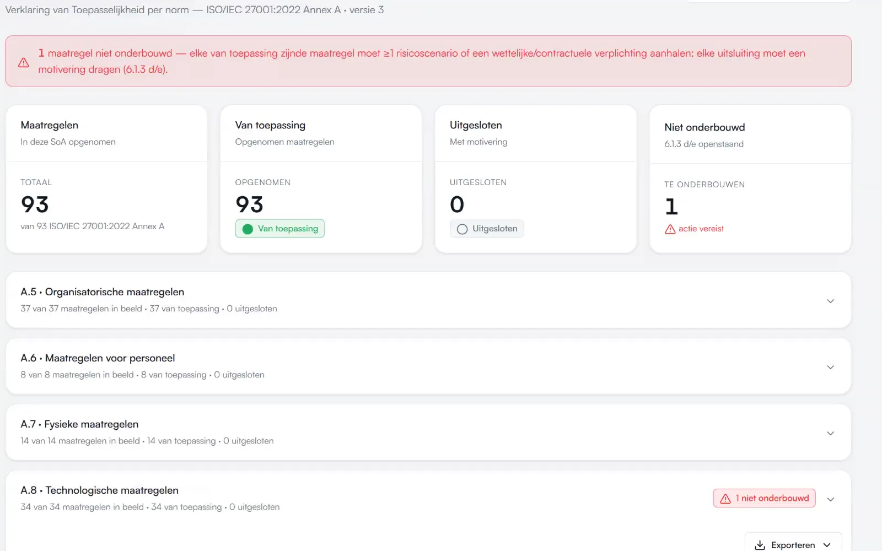Viewport: 882px width, 551px height.
Task: Click the warning icon in '1 niet onderbouwd' badge
Action: pos(725,498)
